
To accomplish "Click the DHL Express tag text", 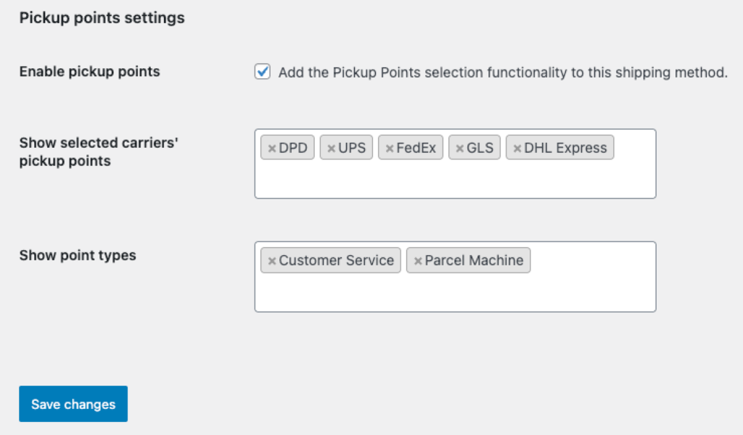I will (565, 148).
